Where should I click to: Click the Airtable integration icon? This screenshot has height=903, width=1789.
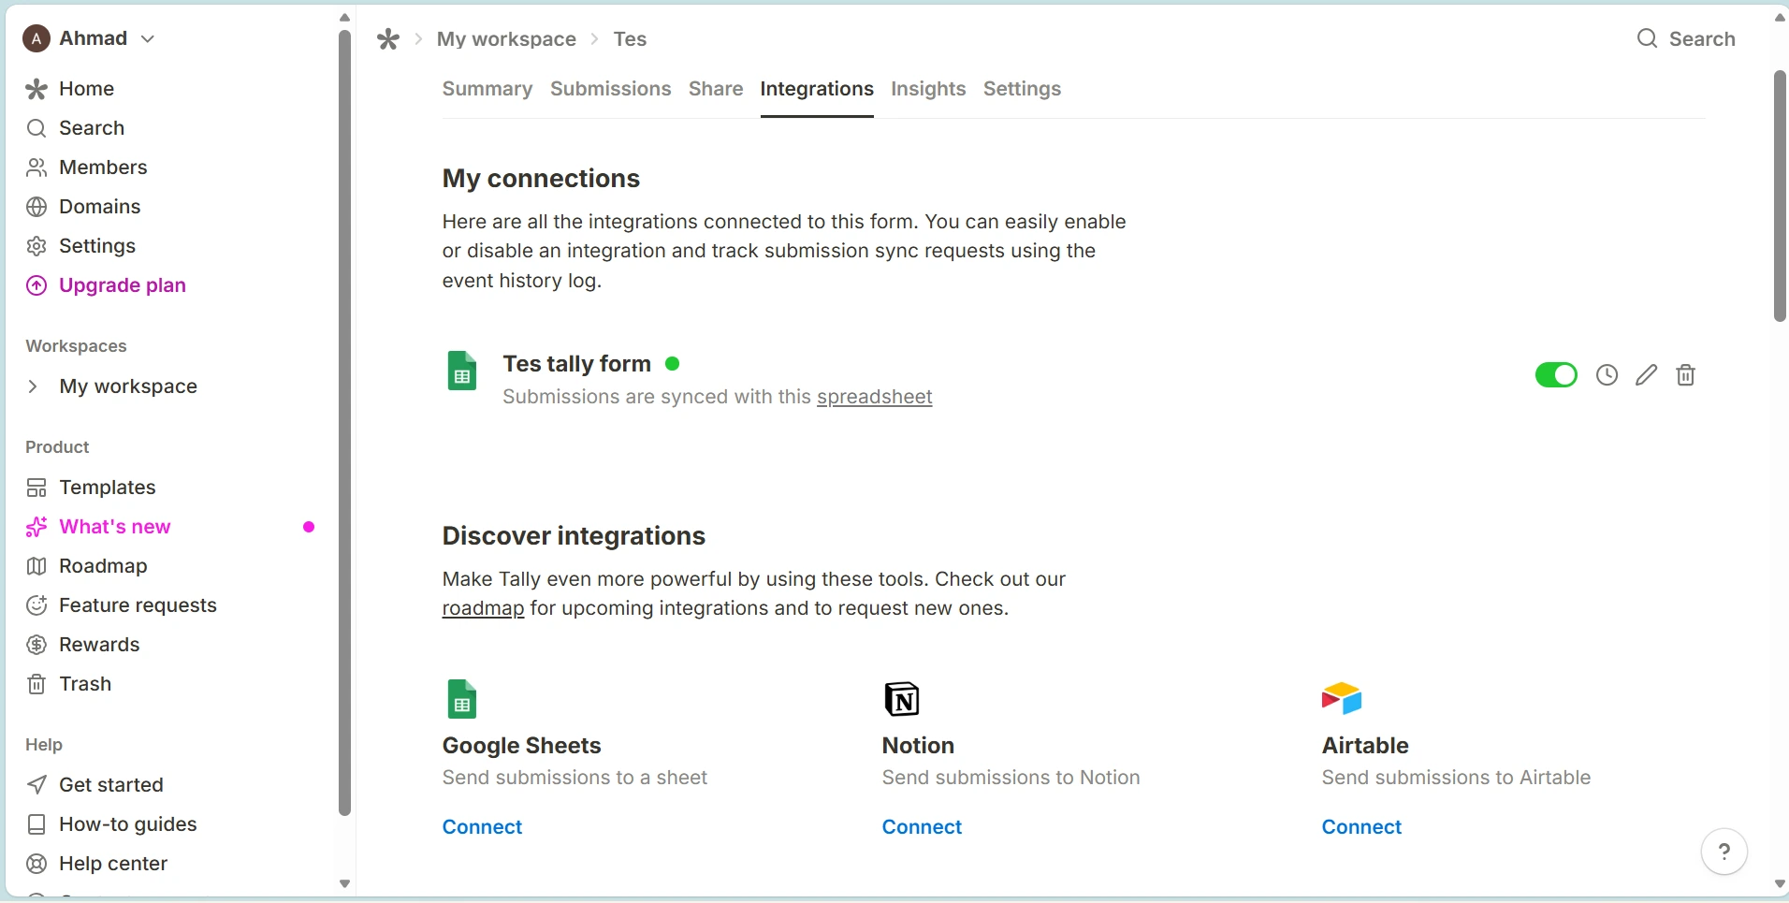(x=1342, y=699)
